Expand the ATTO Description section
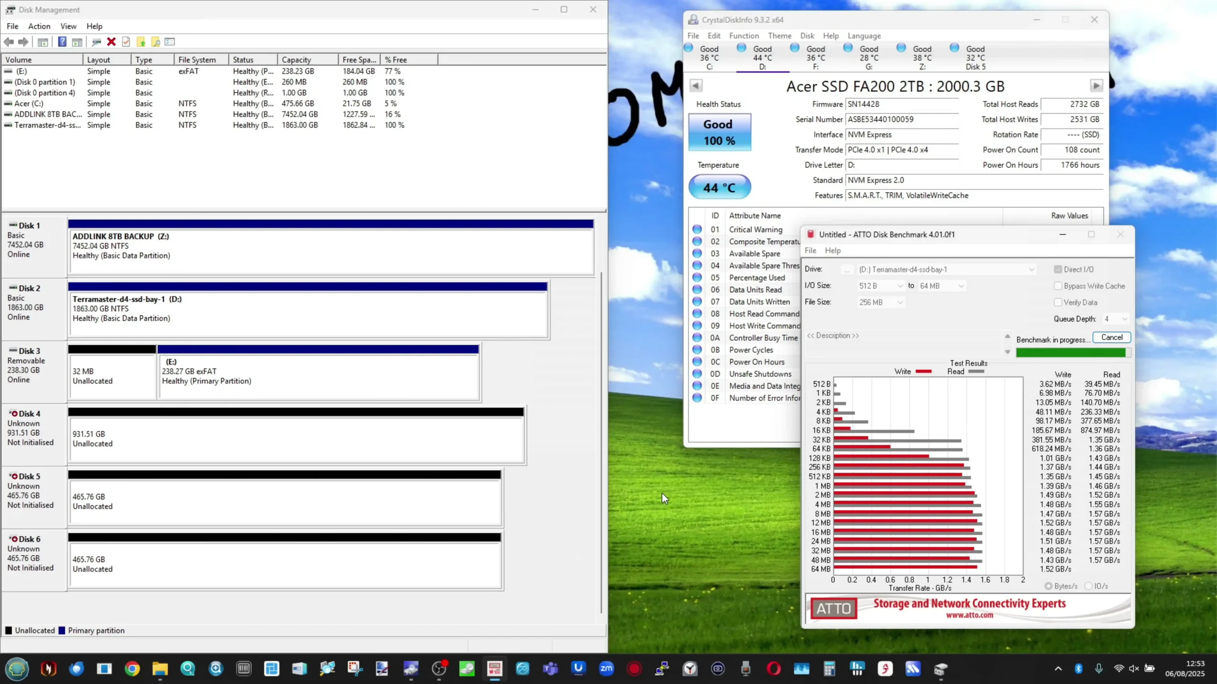The width and height of the screenshot is (1217, 684). tap(833, 335)
